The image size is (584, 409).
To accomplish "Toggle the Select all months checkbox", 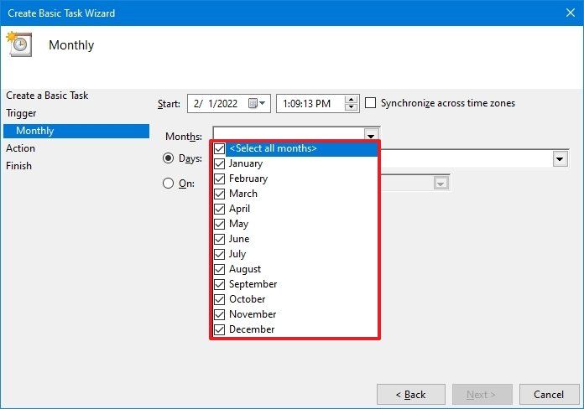I will (x=219, y=148).
